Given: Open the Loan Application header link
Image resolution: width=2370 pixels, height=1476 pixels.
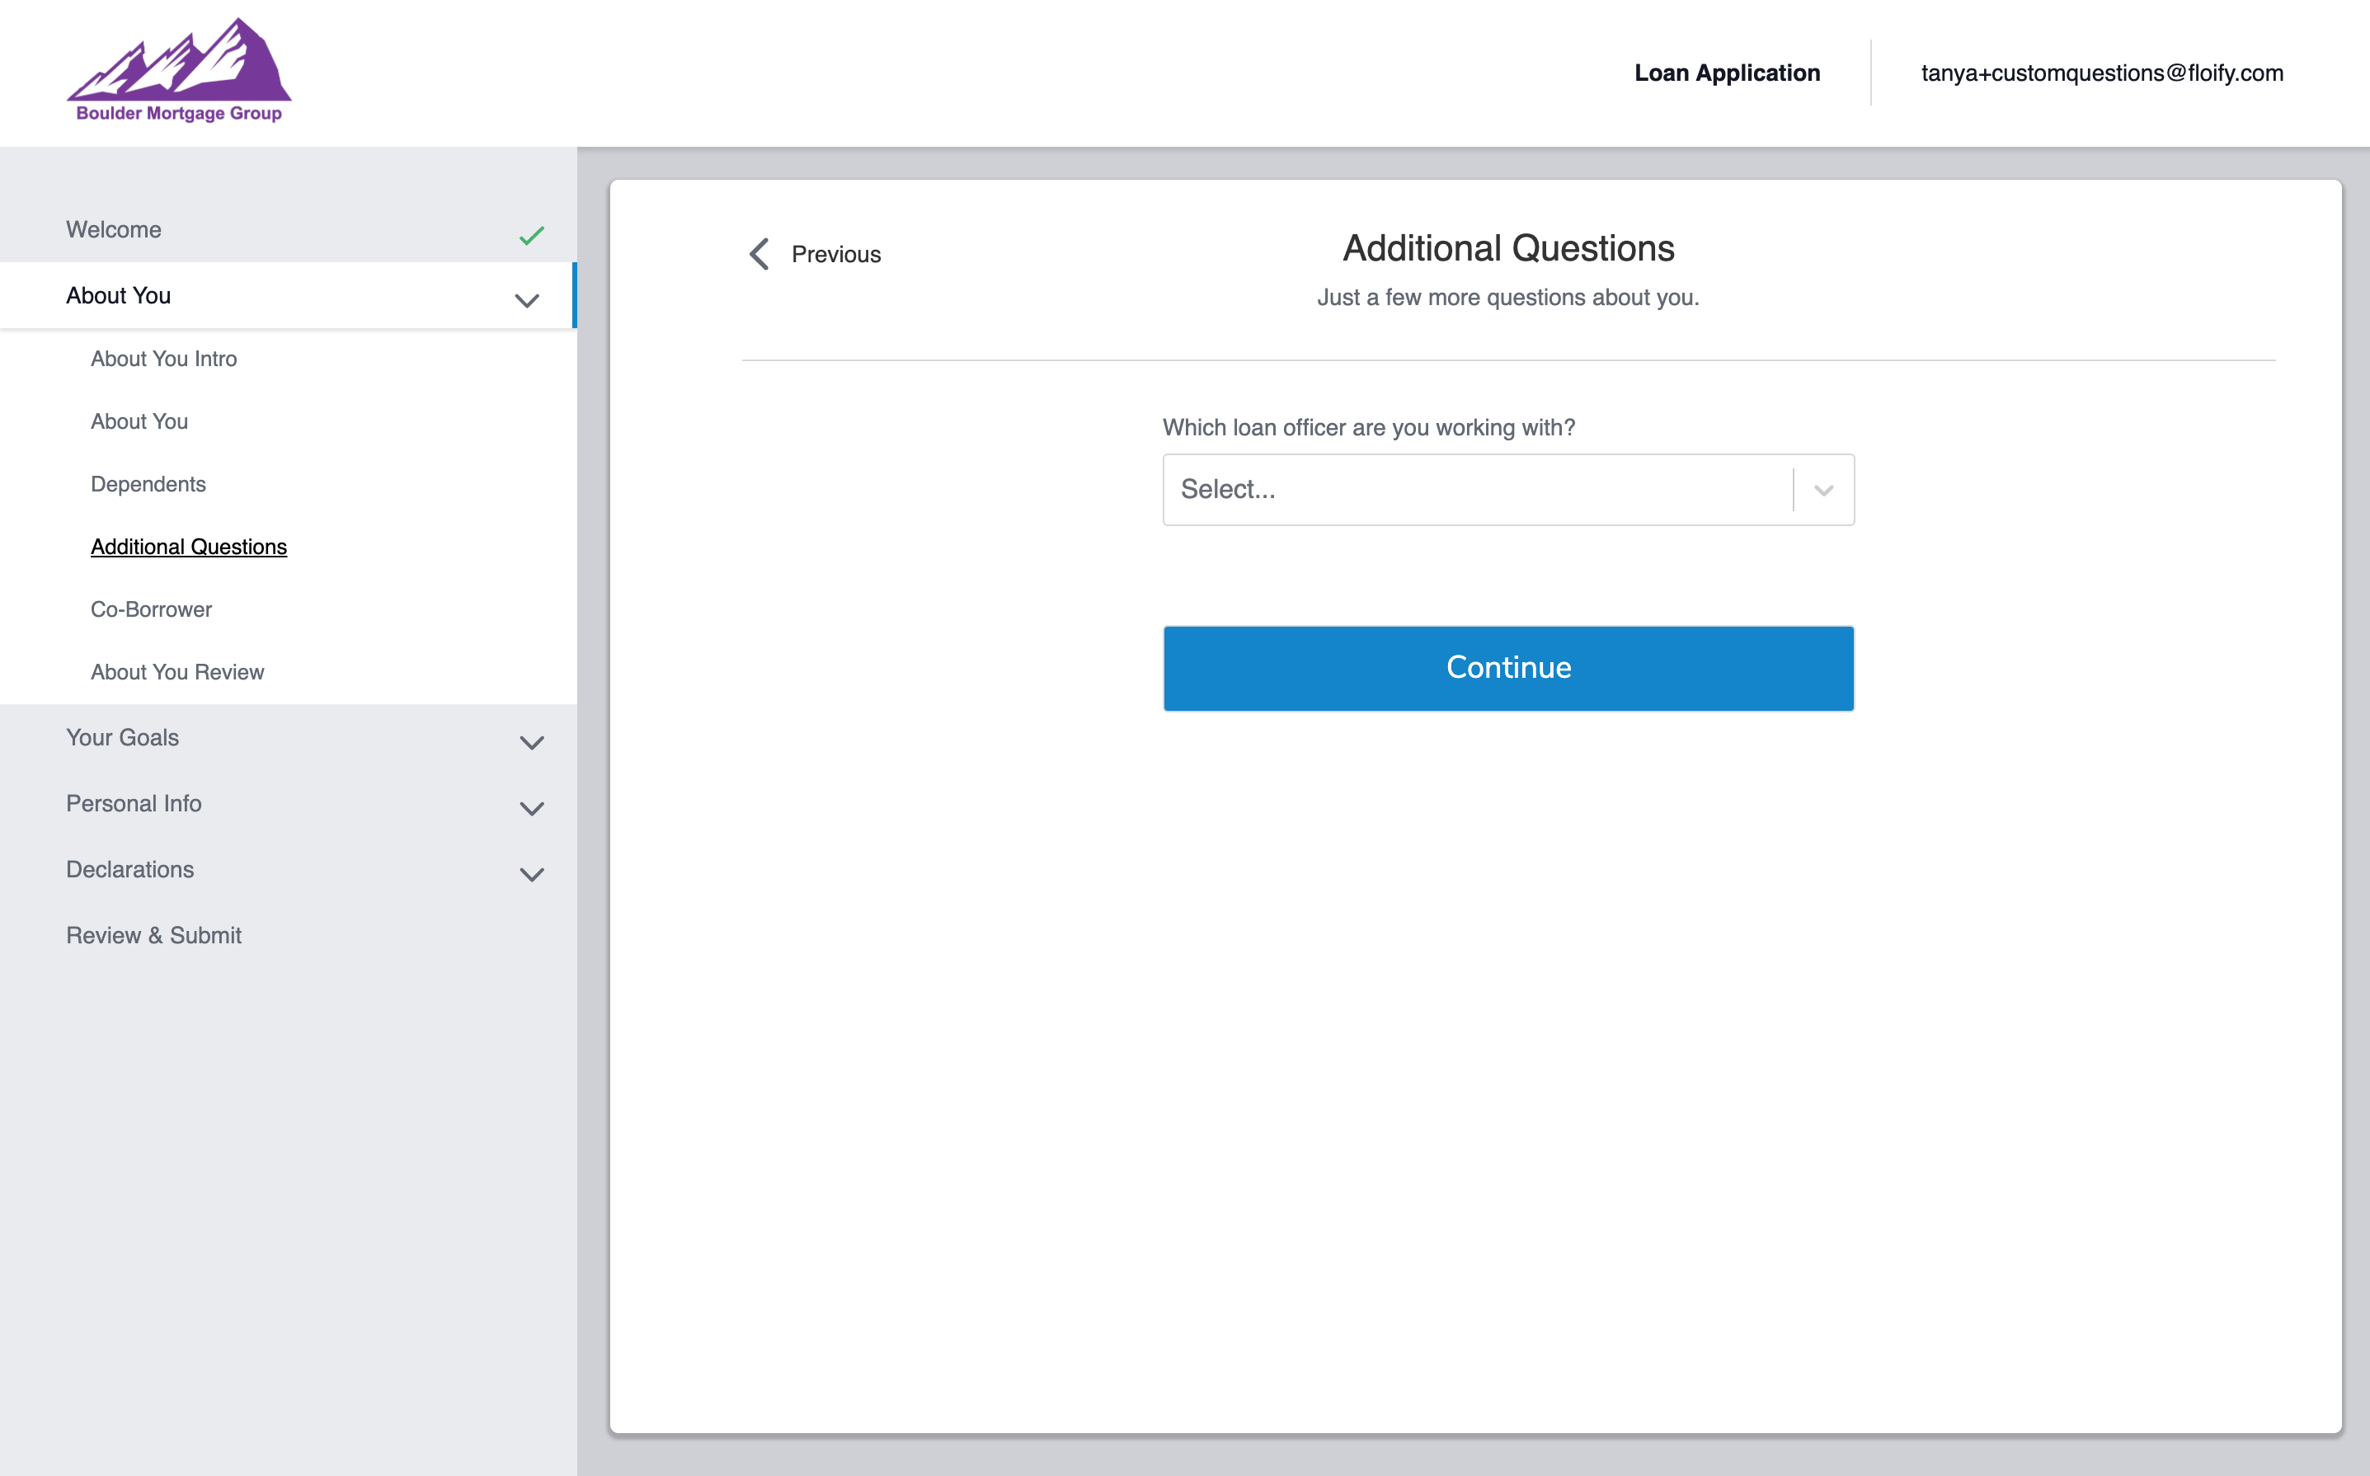Looking at the screenshot, I should (1727, 73).
